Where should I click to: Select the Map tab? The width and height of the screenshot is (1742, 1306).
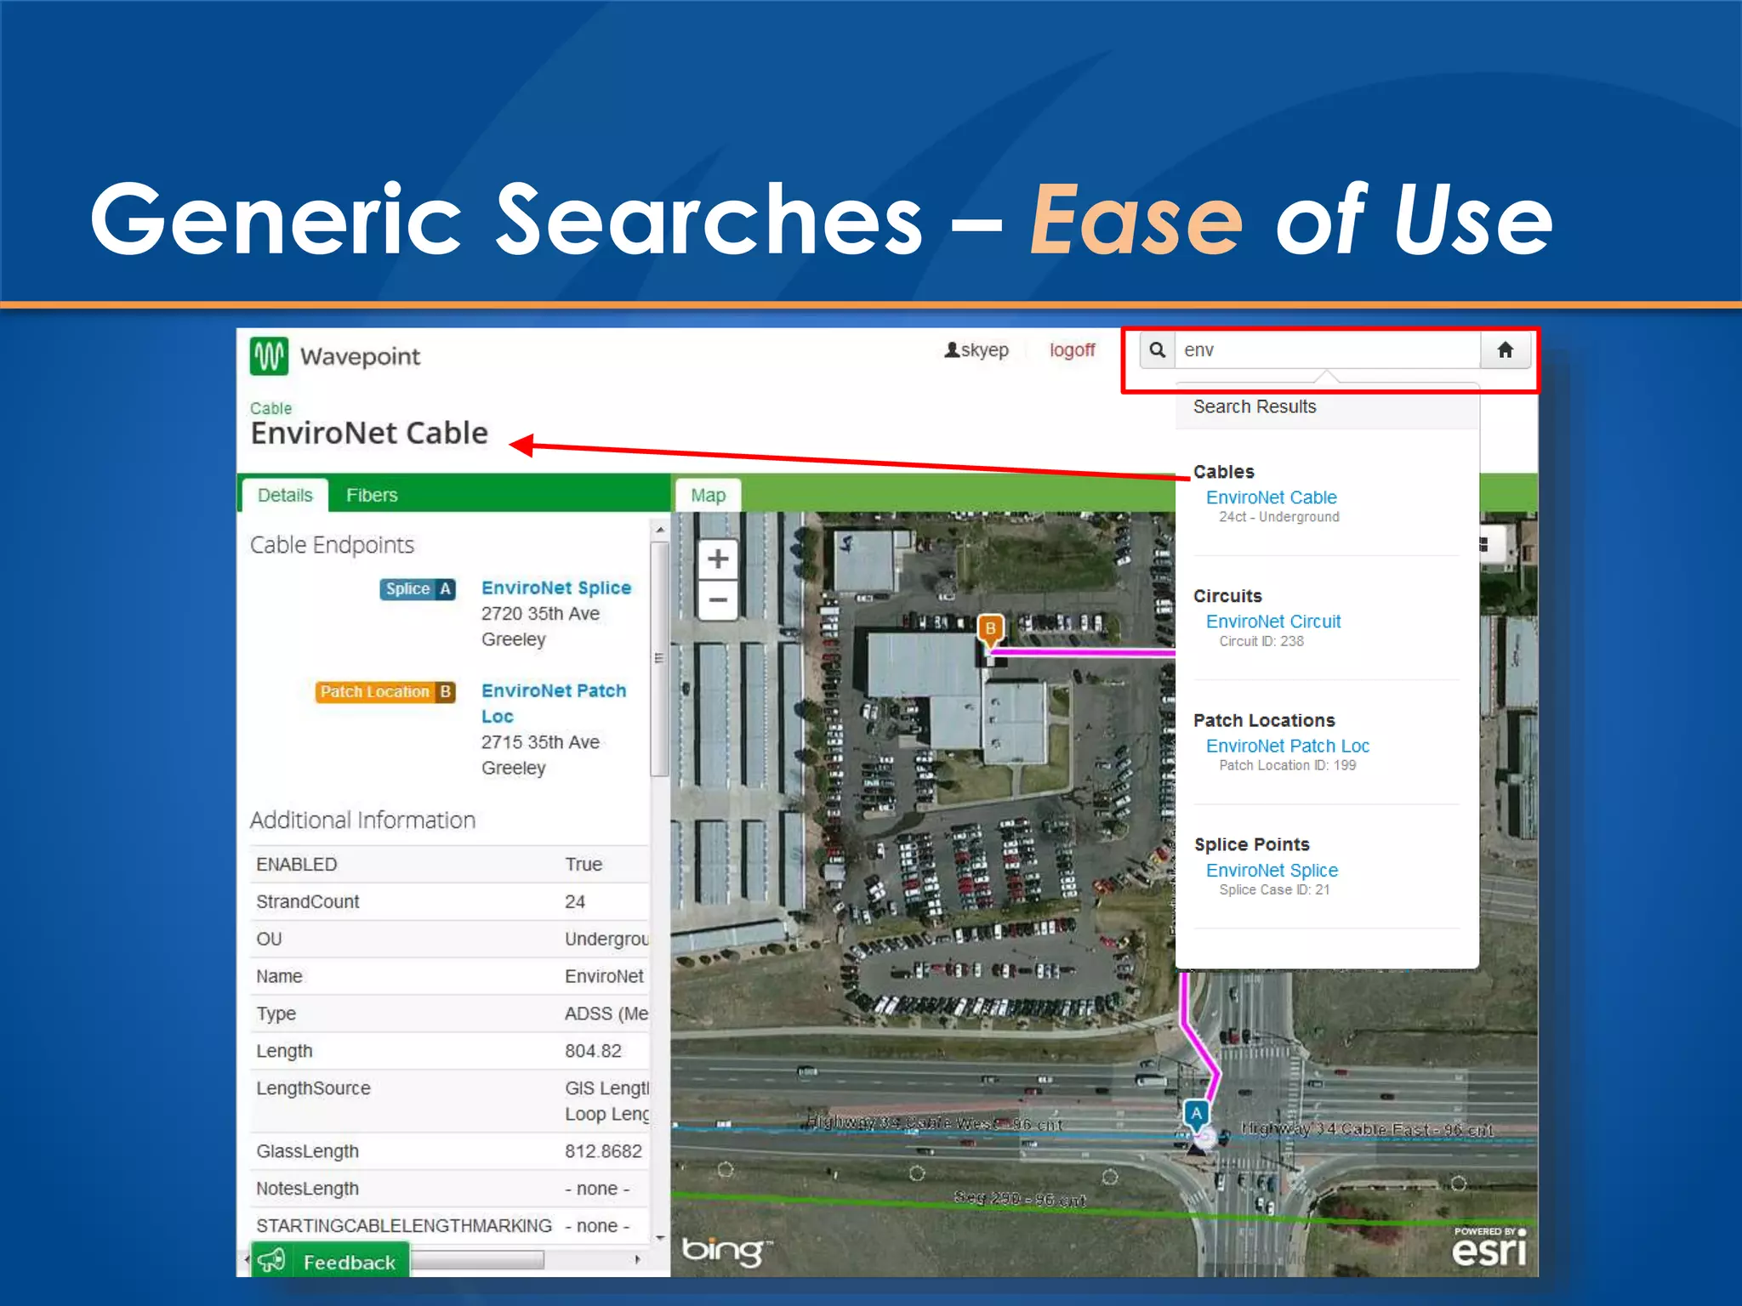click(x=708, y=496)
